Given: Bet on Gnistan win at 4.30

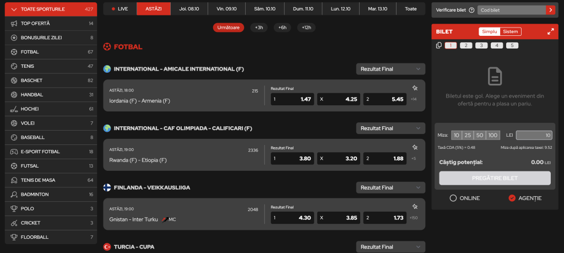Looking at the screenshot, I should 292,218.
